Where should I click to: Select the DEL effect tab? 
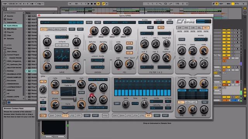pyautogui.click(x=199, y=28)
